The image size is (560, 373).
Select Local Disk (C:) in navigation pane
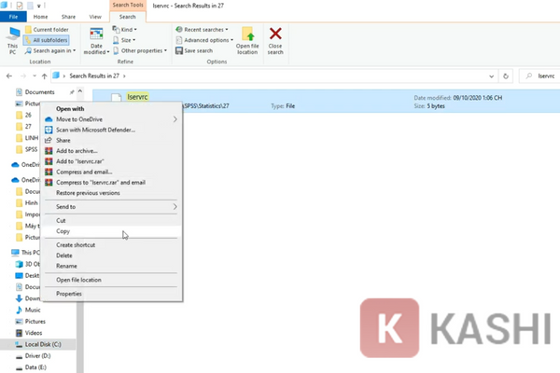tap(44, 344)
